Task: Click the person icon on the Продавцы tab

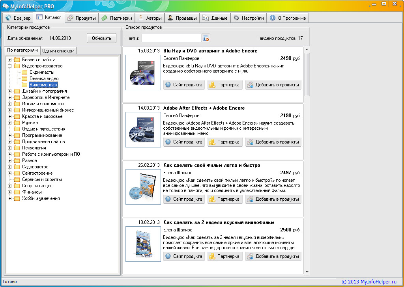Action: pyautogui.click(x=170, y=18)
